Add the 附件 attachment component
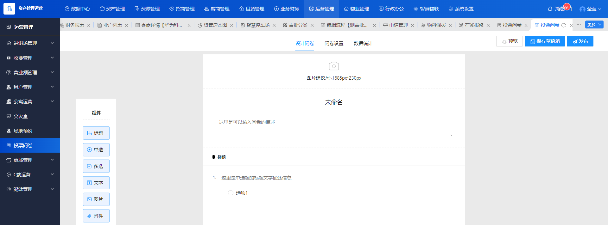 point(96,216)
